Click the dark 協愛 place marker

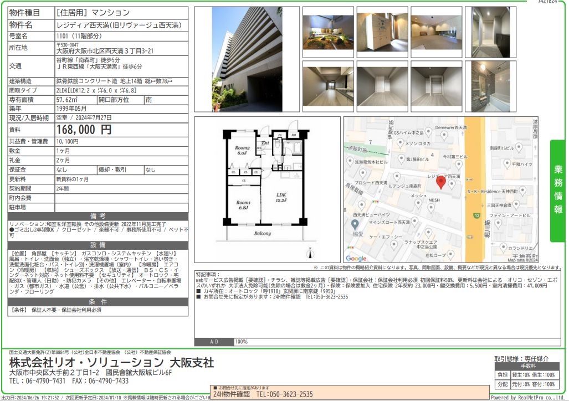pos(355,225)
